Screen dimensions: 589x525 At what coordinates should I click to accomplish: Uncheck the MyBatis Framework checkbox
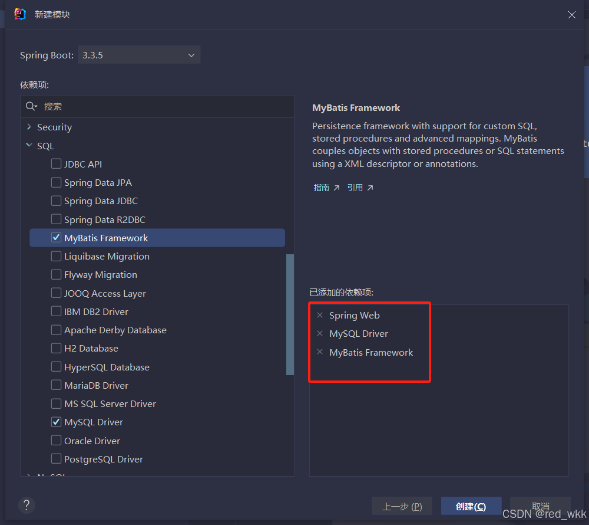(x=56, y=238)
